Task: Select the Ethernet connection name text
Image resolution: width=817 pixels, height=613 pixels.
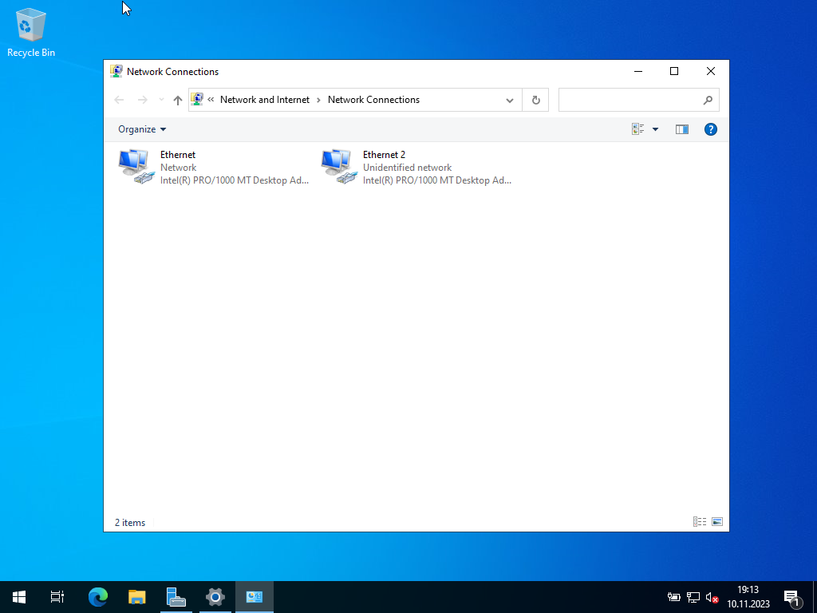Action: (178, 155)
